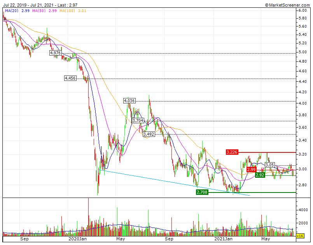313x245 pixels.
Task: Click the 4.976 price level label
Action: pos(55,53)
